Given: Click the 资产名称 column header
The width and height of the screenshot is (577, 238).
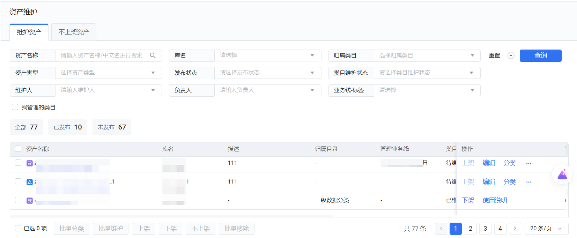Looking at the screenshot, I should [37, 149].
